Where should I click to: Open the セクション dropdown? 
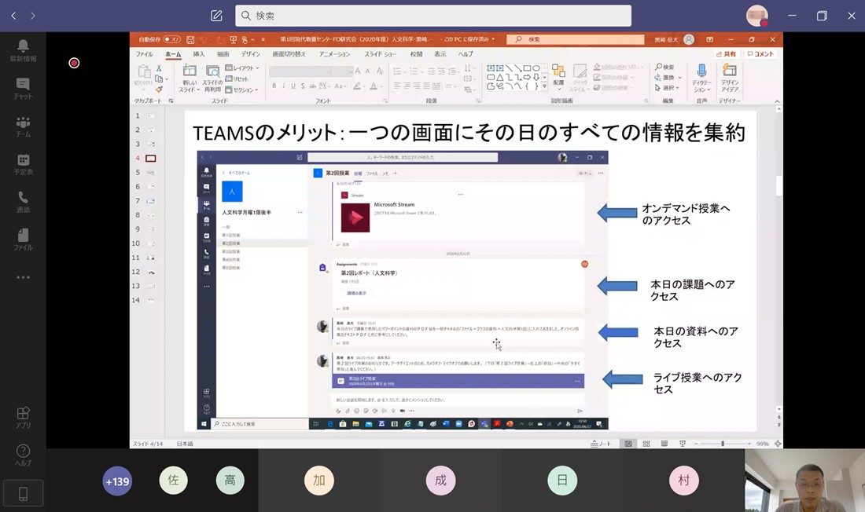tap(241, 90)
